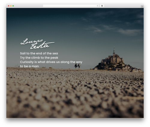The image size is (150, 127).
Task: Click the Lorenzo Testa signature logo
Action: click(x=37, y=44)
